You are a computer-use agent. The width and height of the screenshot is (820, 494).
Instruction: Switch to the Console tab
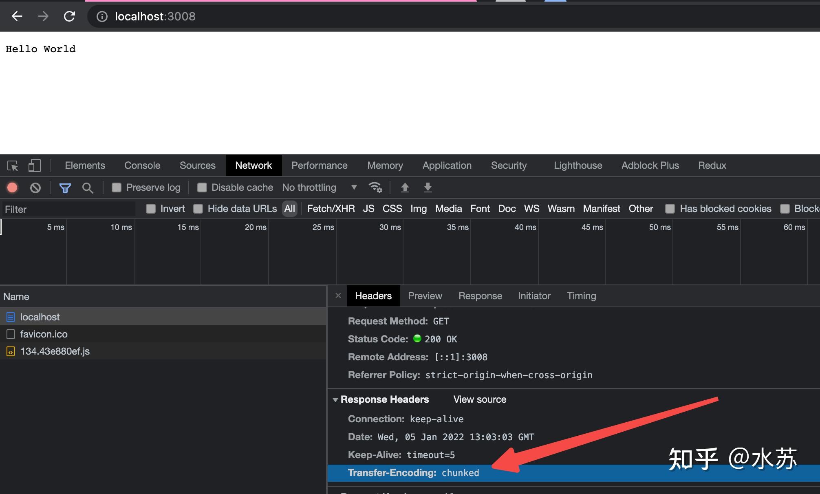coord(142,165)
